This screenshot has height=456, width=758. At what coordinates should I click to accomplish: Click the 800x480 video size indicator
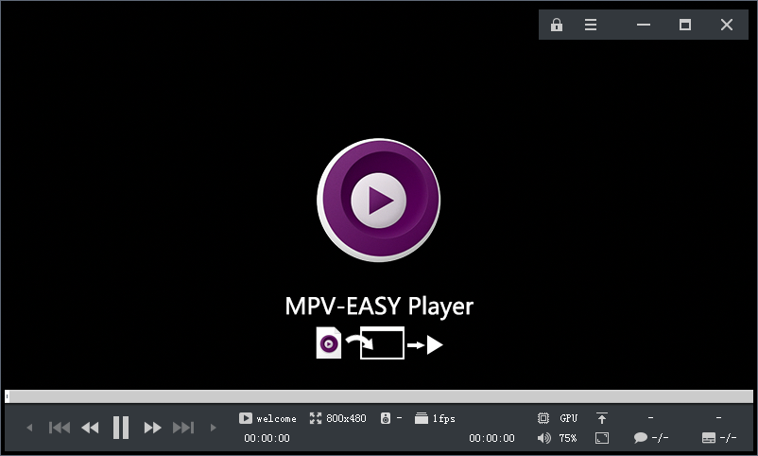337,418
